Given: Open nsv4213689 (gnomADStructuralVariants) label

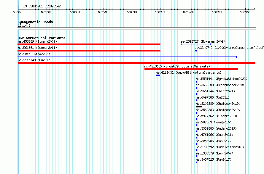Looking at the screenshot, I should 177,66.
